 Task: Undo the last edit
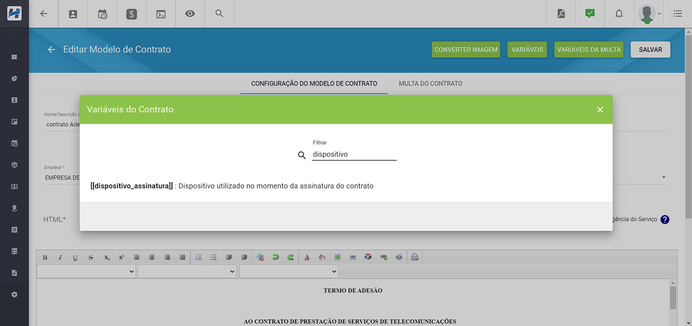tap(276, 257)
